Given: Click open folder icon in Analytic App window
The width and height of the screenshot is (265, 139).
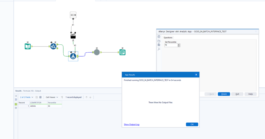Looking at the screenshot, I should click(x=159, y=41).
